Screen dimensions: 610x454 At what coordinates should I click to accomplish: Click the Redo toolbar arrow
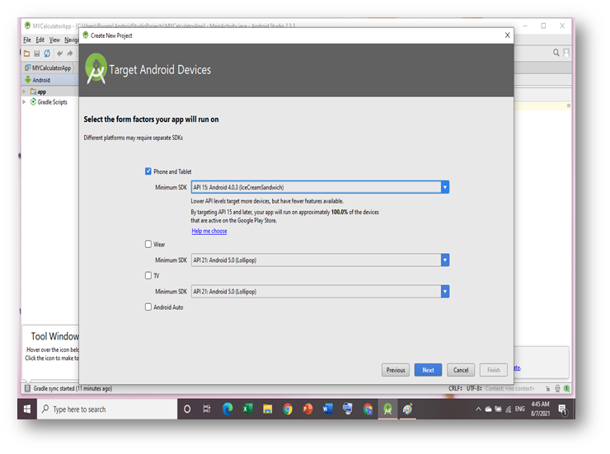click(69, 54)
